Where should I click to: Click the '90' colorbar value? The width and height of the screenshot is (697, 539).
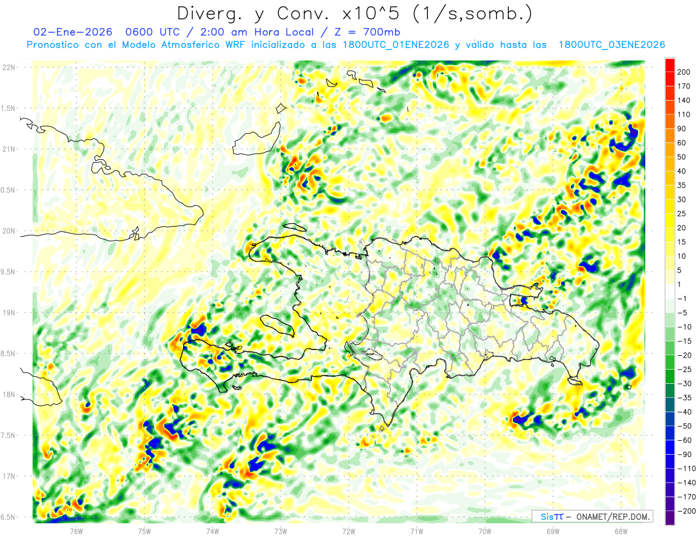pyautogui.click(x=682, y=128)
